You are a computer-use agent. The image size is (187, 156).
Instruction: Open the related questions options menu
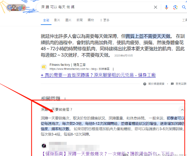tap(65, 98)
